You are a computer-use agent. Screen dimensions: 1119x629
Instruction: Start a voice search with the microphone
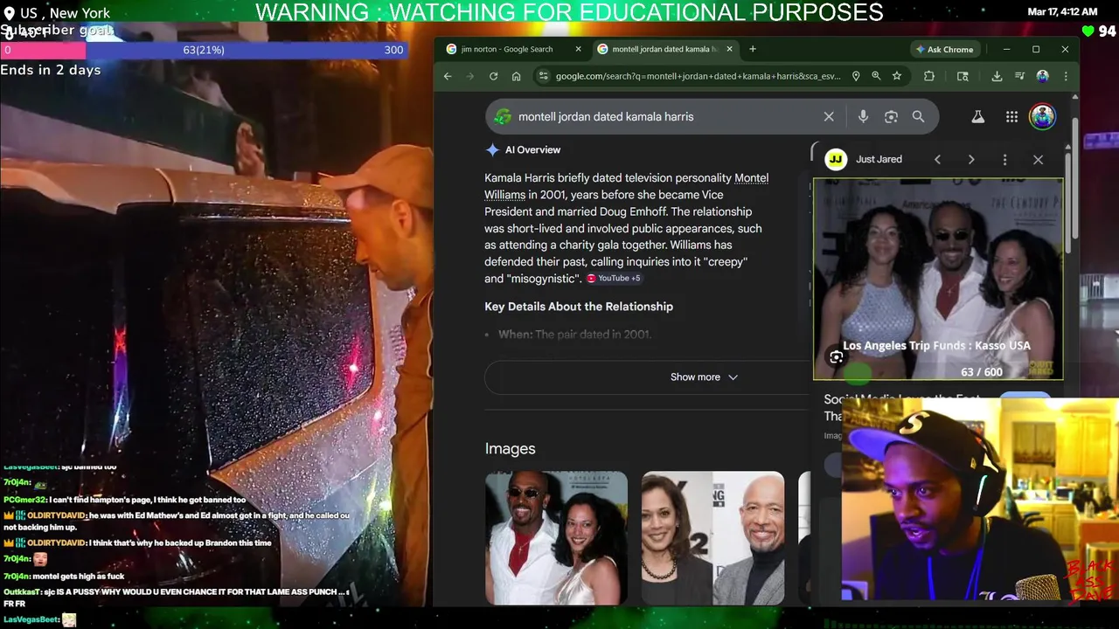point(863,116)
